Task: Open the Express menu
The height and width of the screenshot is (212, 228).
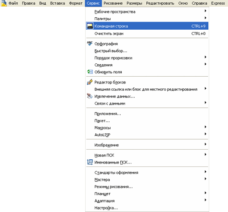Action: coord(218,3)
